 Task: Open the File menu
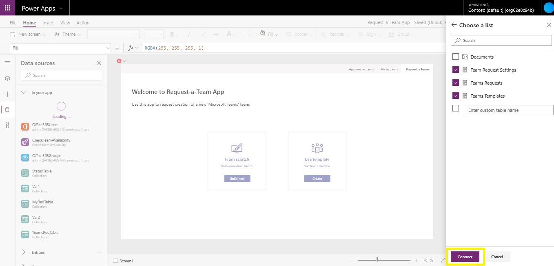pyautogui.click(x=13, y=23)
